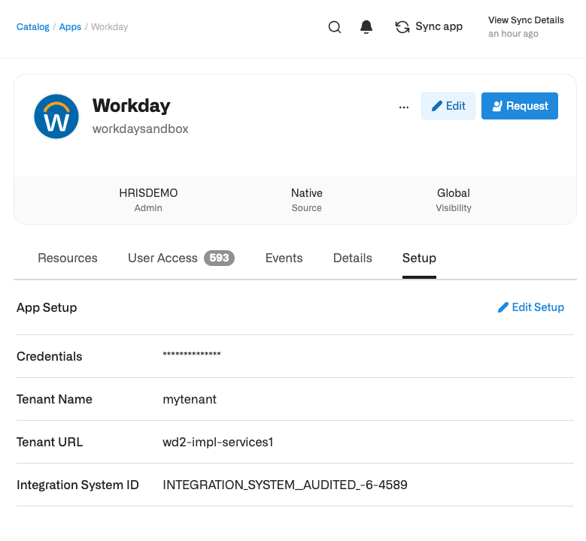The image size is (586, 541).
Task: Click the mytenant value
Action: [x=190, y=400]
